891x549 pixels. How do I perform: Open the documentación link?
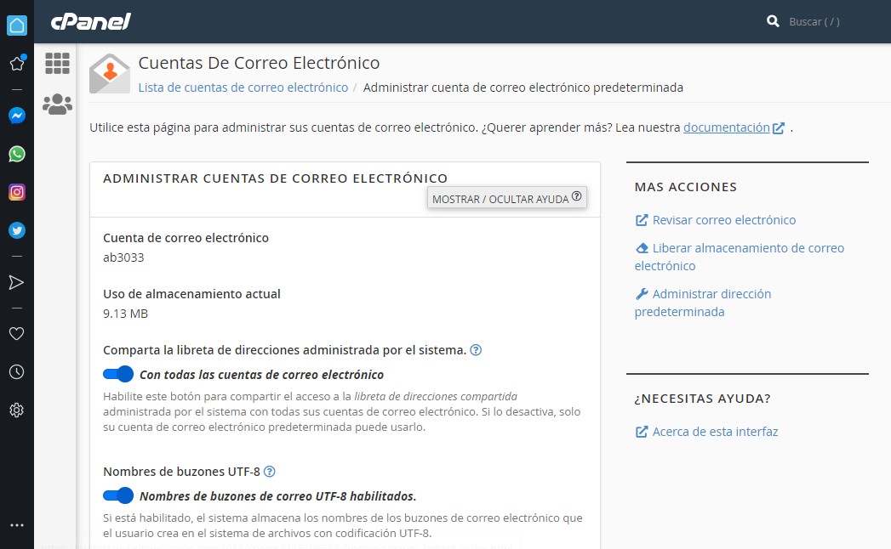726,127
